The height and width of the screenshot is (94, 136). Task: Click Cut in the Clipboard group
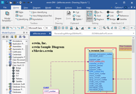pos(76,12)
